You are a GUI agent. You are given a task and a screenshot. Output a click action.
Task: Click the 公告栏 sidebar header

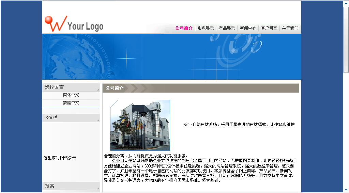71,118
